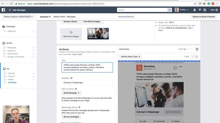The height and width of the screenshot is (123, 220).
Task: Remove the uploaded image with X
Action: (x=107, y=29)
